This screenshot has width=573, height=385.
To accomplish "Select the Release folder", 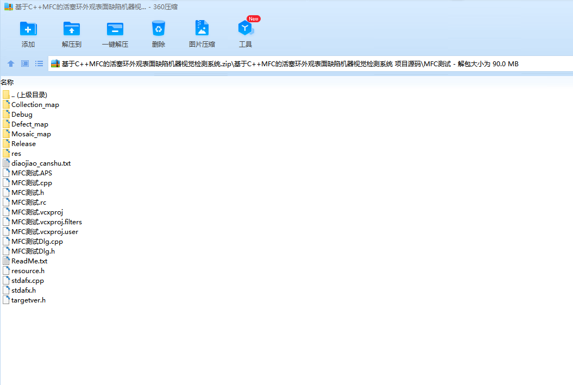I will (19, 144).
